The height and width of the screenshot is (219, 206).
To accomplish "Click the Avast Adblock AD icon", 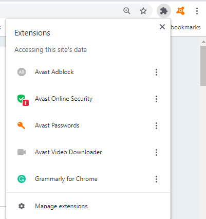I will point(22,72).
